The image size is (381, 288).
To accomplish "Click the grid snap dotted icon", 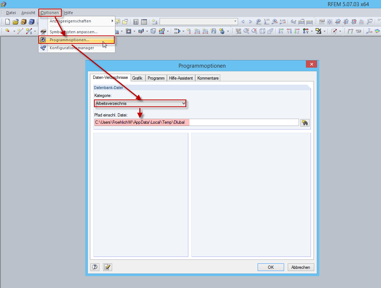I will click(x=330, y=22).
